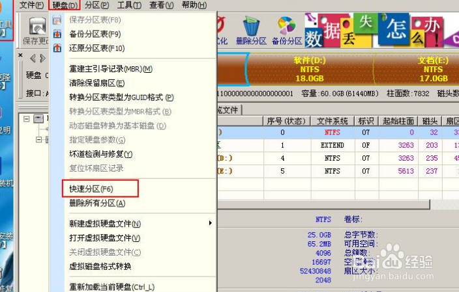Click the 磁头 column header
The height and width of the screenshot is (292, 459).
[430, 121]
